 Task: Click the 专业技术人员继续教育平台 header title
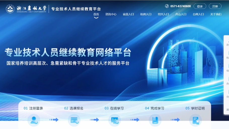(x=76, y=9)
